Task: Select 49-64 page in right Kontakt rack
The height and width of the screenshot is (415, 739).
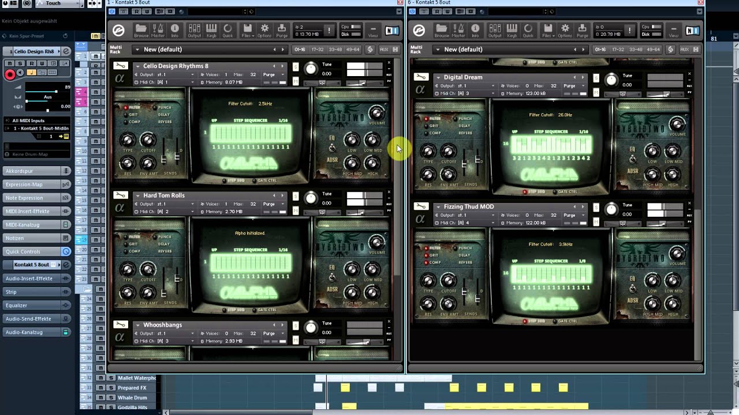Action: point(653,50)
